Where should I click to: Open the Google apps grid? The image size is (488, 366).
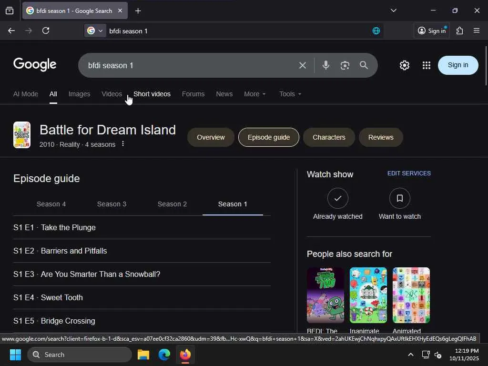pyautogui.click(x=427, y=65)
